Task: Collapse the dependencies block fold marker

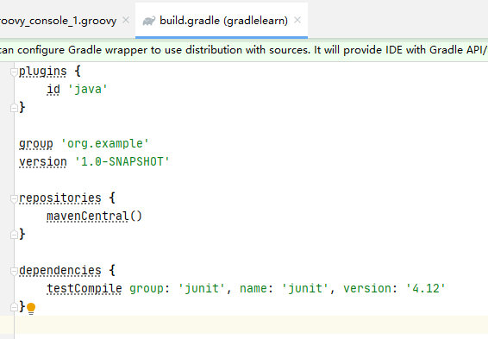Action: click(14, 271)
